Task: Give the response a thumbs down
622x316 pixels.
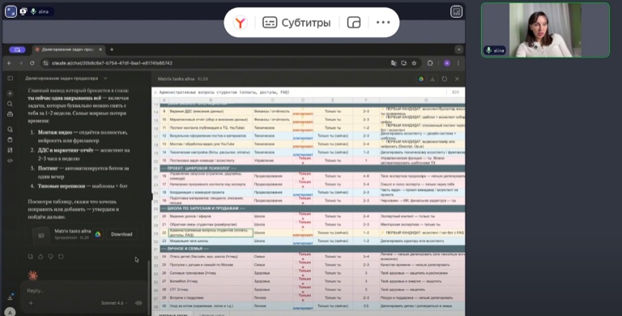Action: (51, 257)
